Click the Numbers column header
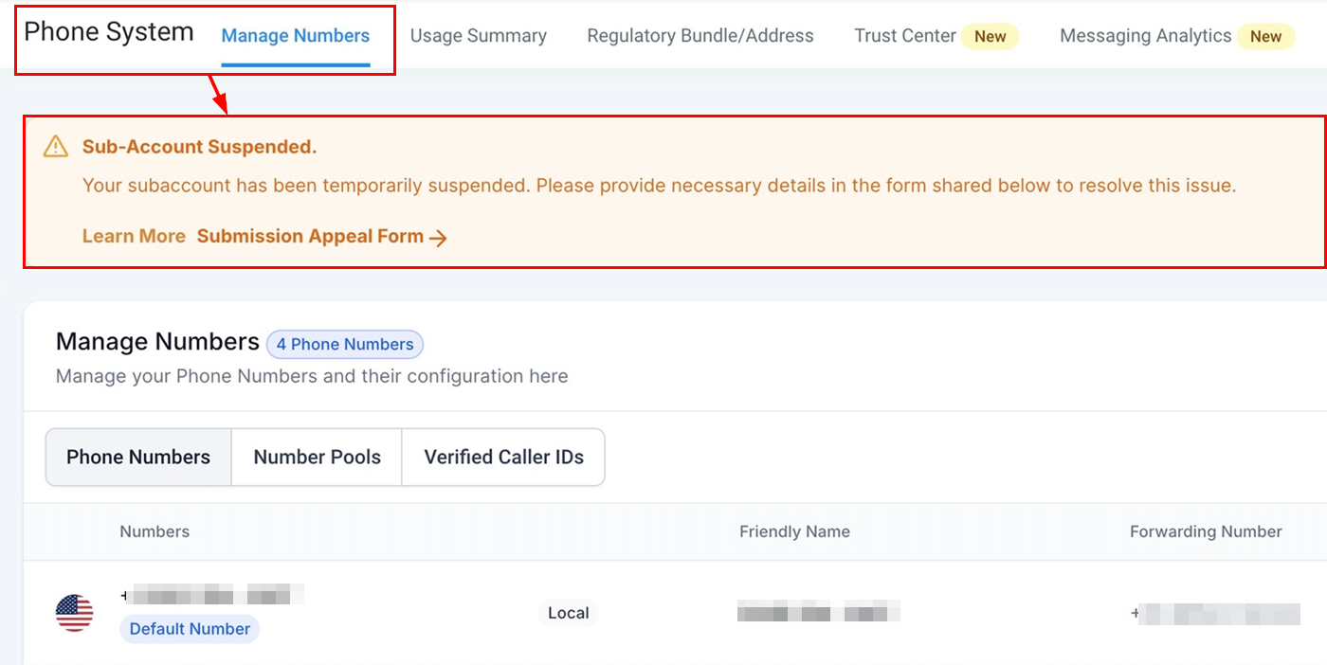 tap(155, 531)
